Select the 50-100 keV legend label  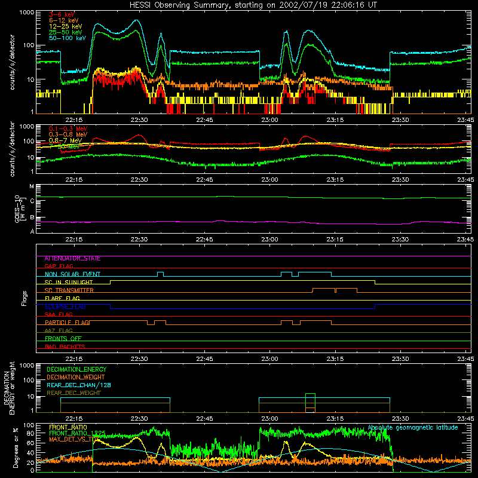tap(67, 38)
